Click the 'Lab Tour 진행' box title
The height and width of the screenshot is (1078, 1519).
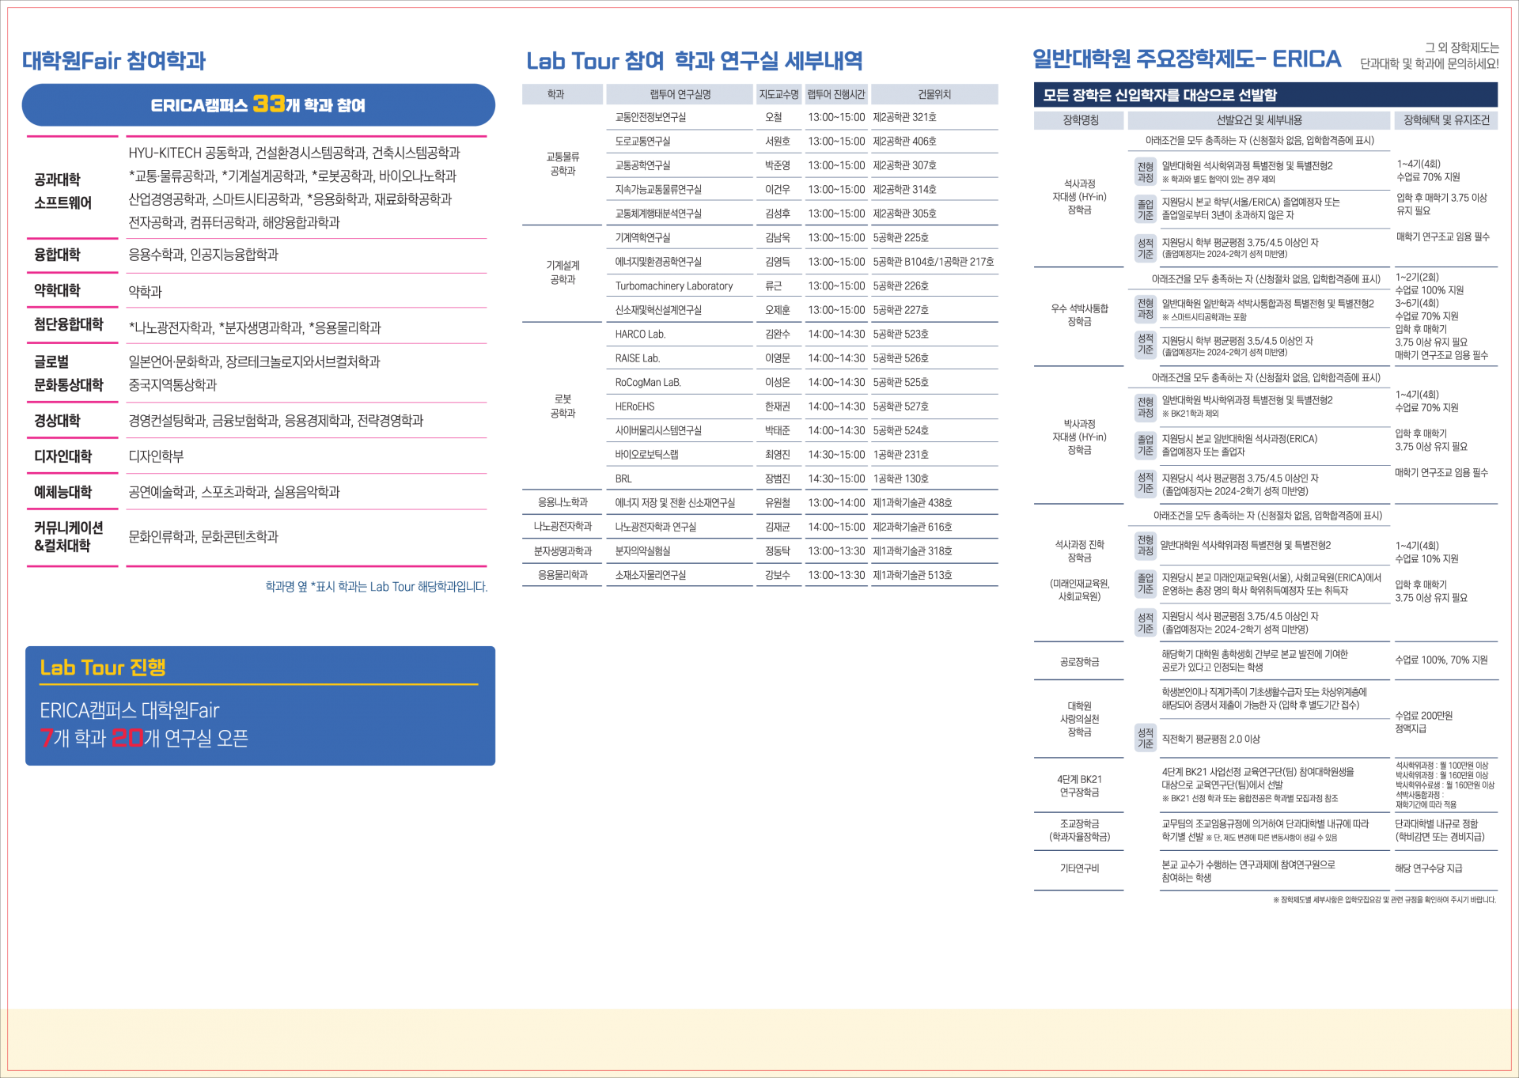point(103,668)
